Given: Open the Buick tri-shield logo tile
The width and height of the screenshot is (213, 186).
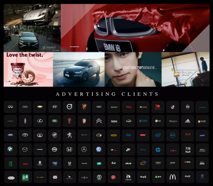Looking at the screenshot, I should coord(55,135).
